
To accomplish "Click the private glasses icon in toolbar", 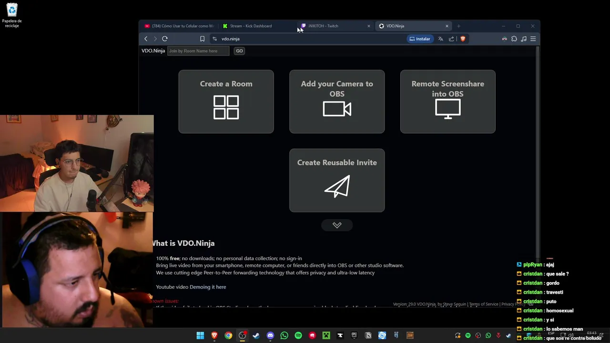I will 504,39.
